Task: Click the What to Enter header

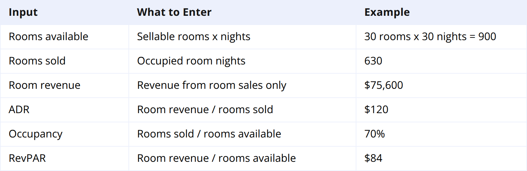Action: point(174,12)
